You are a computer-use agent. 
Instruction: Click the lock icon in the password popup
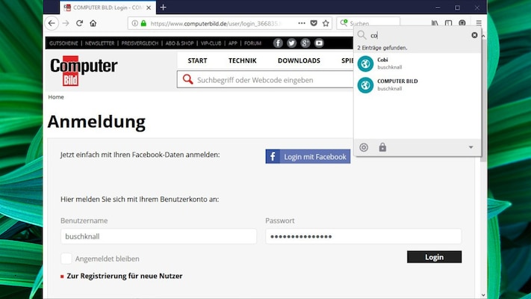382,147
